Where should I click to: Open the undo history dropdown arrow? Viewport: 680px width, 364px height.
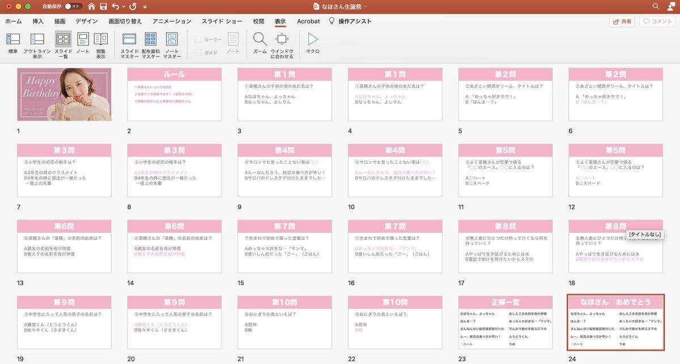click(x=124, y=6)
